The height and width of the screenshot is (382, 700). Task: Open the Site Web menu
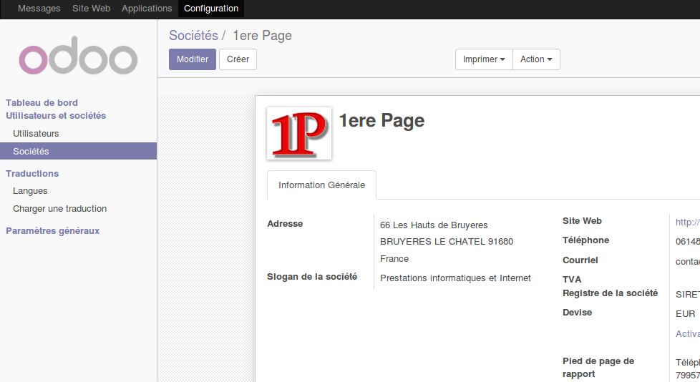(91, 9)
